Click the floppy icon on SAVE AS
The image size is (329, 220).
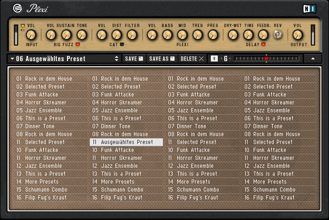tap(173, 58)
